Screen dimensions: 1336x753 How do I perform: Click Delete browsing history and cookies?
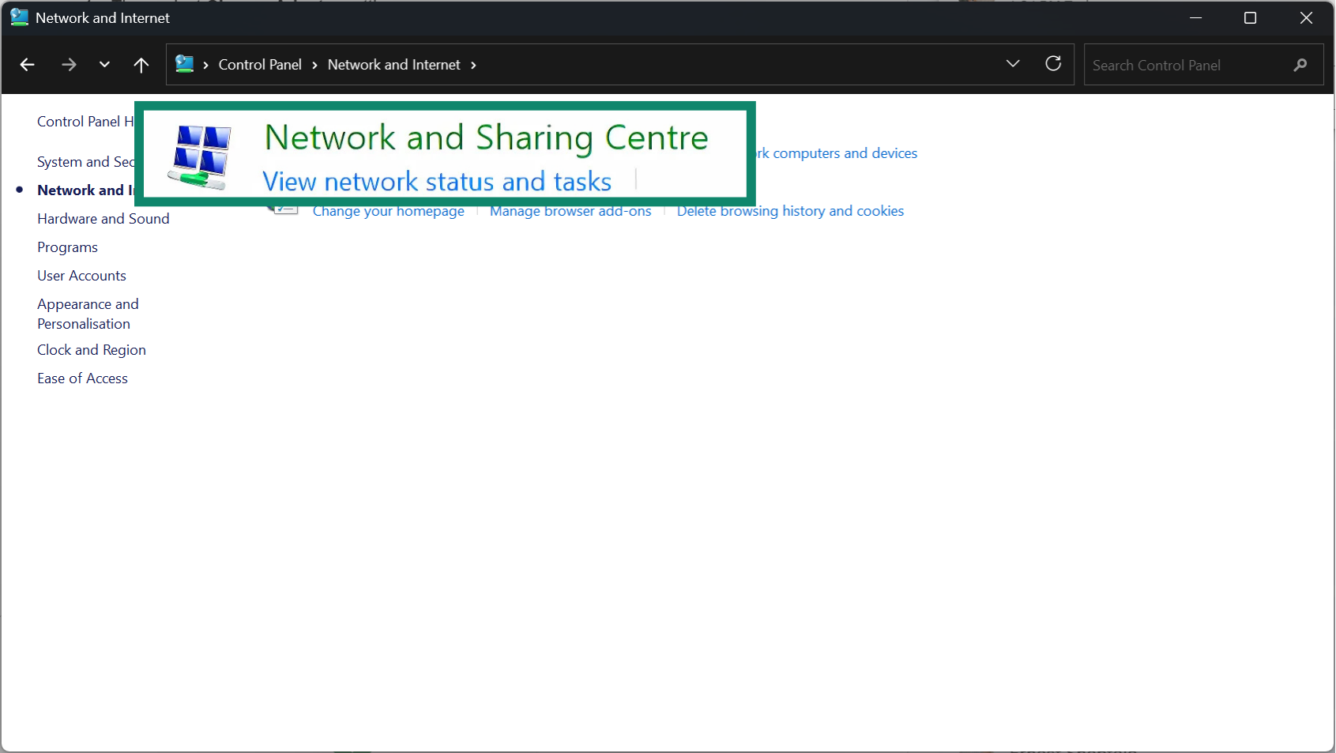click(x=790, y=211)
